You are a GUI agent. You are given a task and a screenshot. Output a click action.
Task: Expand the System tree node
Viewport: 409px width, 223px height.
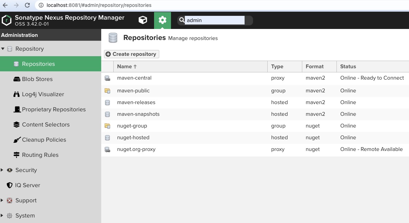point(2,215)
